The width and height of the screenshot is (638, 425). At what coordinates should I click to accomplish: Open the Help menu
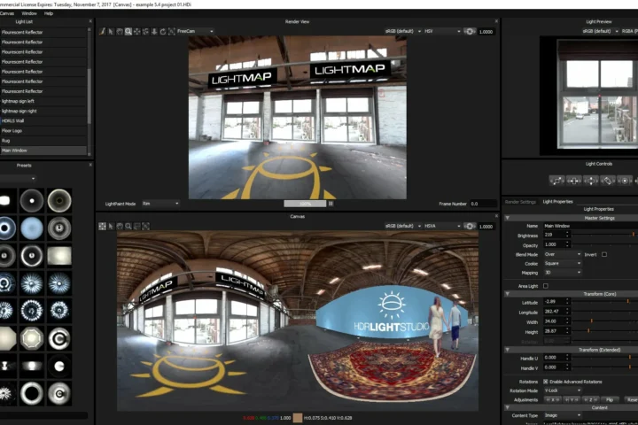[49, 13]
